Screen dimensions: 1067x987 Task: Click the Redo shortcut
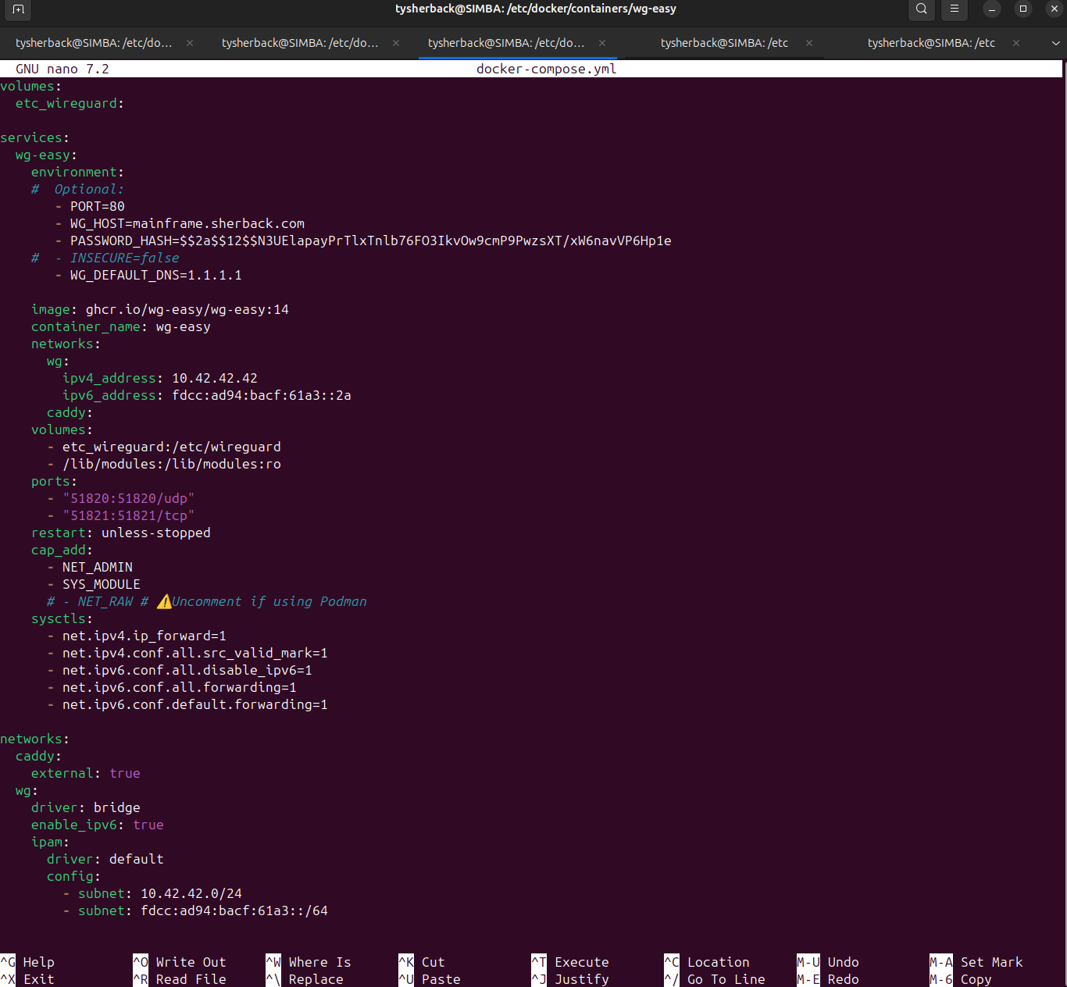pos(828,979)
